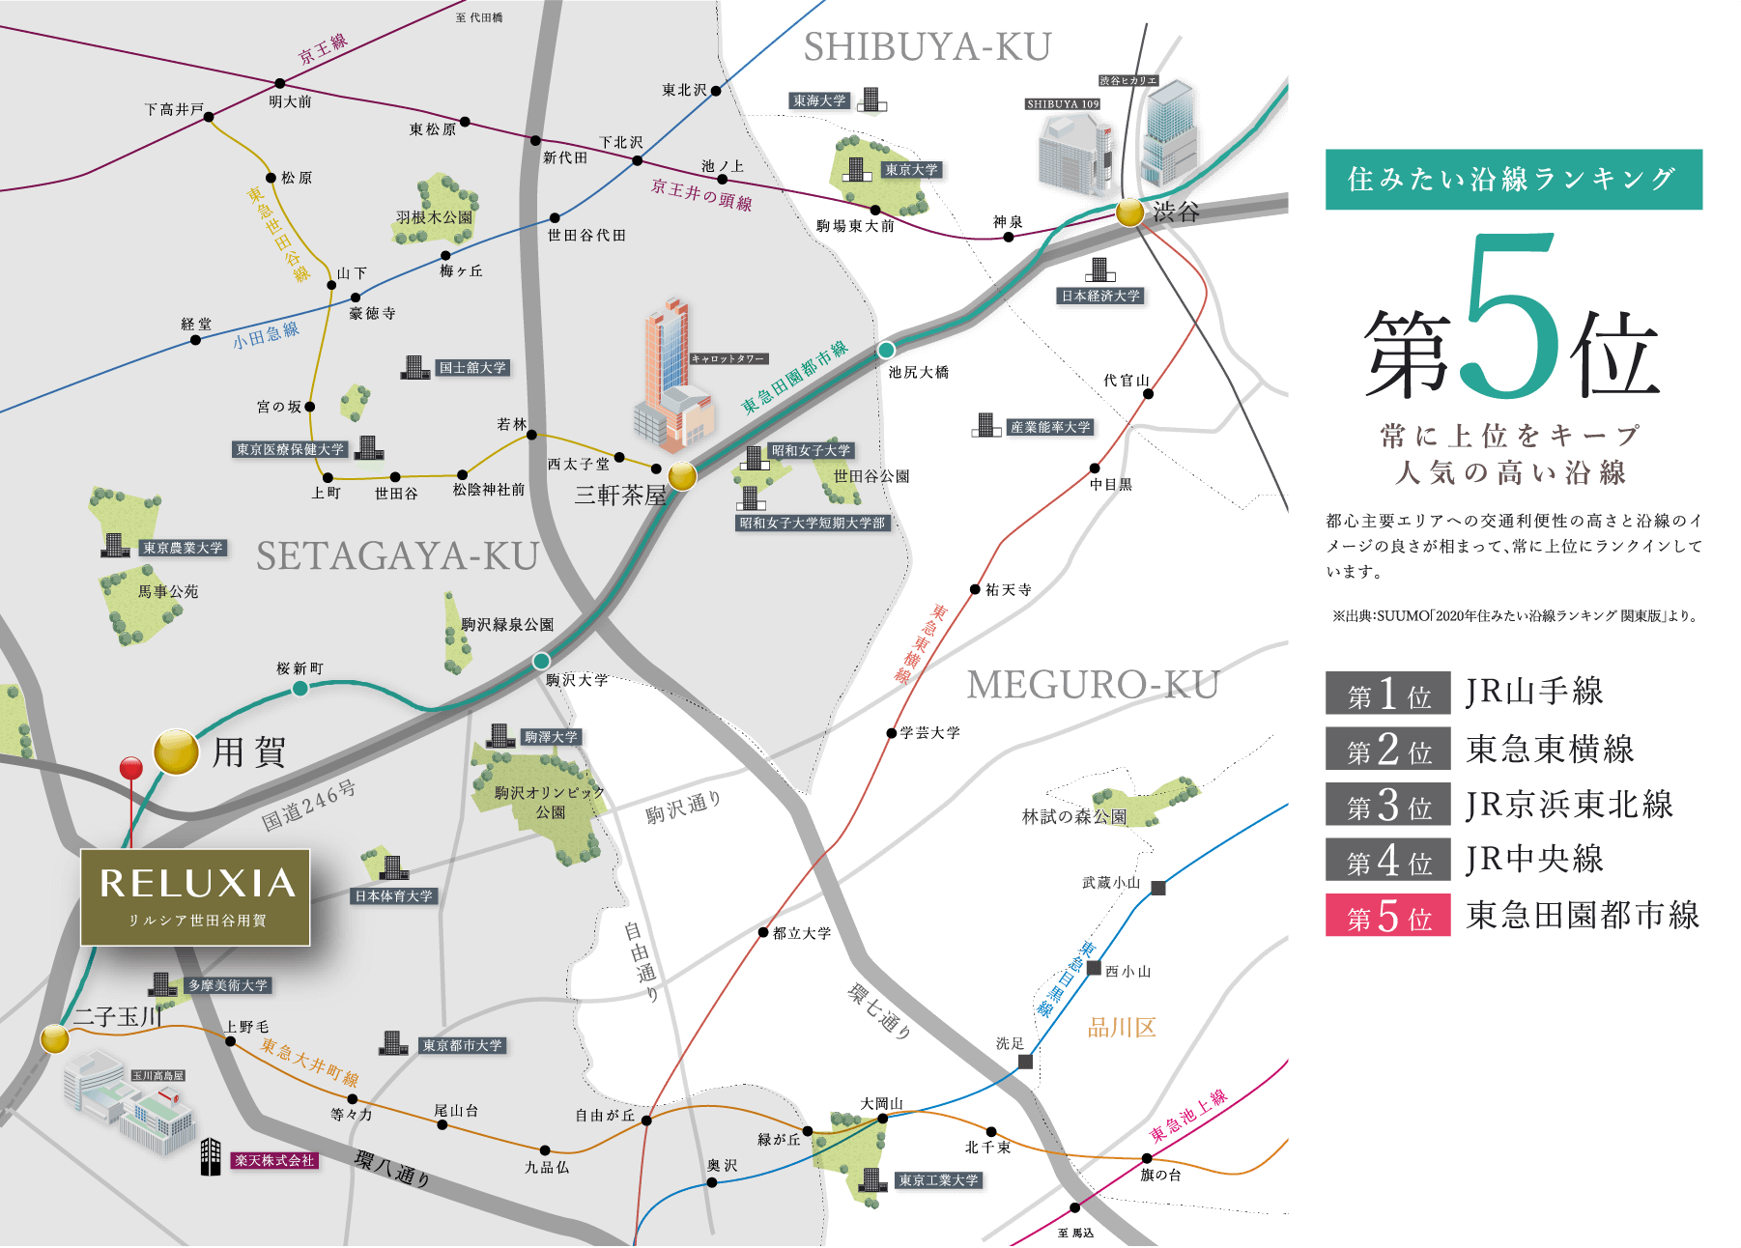This screenshot has width=1741, height=1248.
Task: Click the SHIBUYA-KU district label
Action: coord(928,47)
